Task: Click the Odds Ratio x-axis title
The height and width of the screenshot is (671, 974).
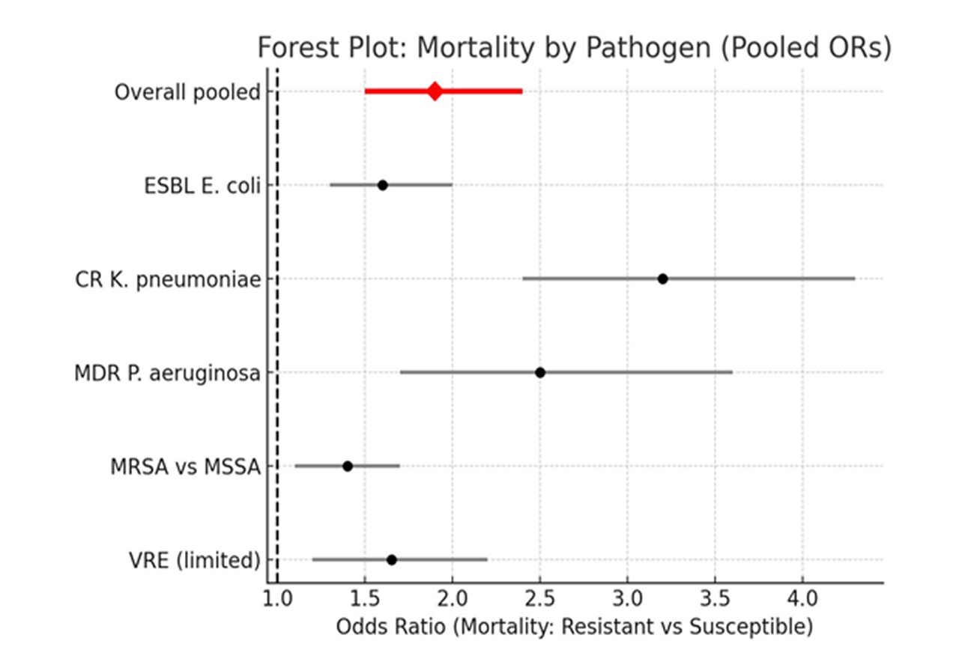Action: [575, 626]
